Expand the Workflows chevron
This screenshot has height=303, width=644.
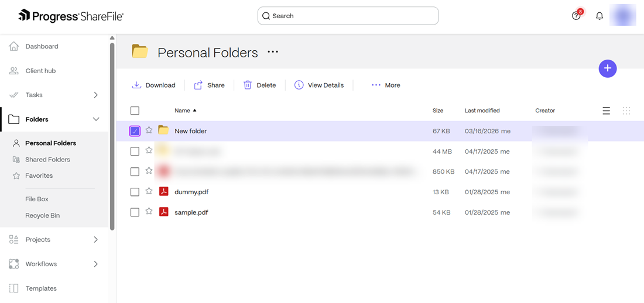pos(95,264)
